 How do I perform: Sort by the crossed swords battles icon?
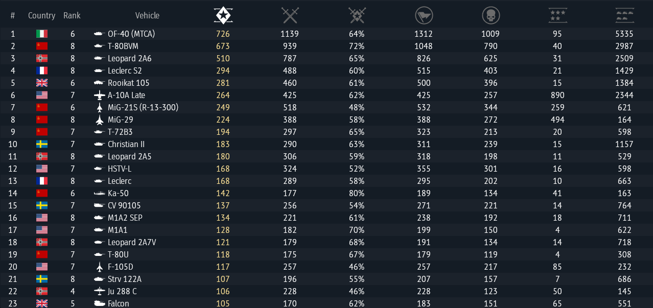pos(290,16)
